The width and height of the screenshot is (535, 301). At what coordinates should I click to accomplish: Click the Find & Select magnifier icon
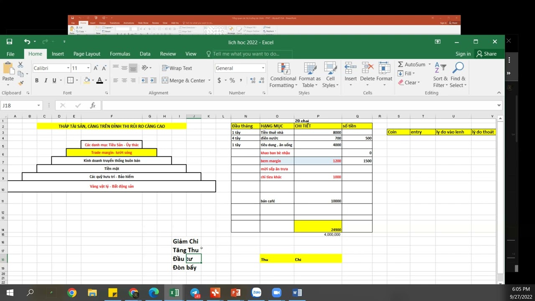pos(458,68)
